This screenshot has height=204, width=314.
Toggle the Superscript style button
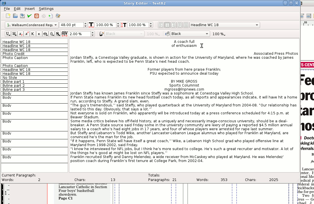[27, 34]
